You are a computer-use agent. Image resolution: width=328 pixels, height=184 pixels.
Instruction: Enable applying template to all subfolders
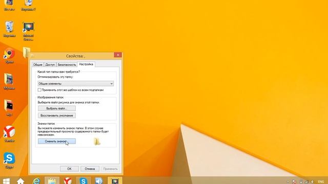tap(39, 90)
